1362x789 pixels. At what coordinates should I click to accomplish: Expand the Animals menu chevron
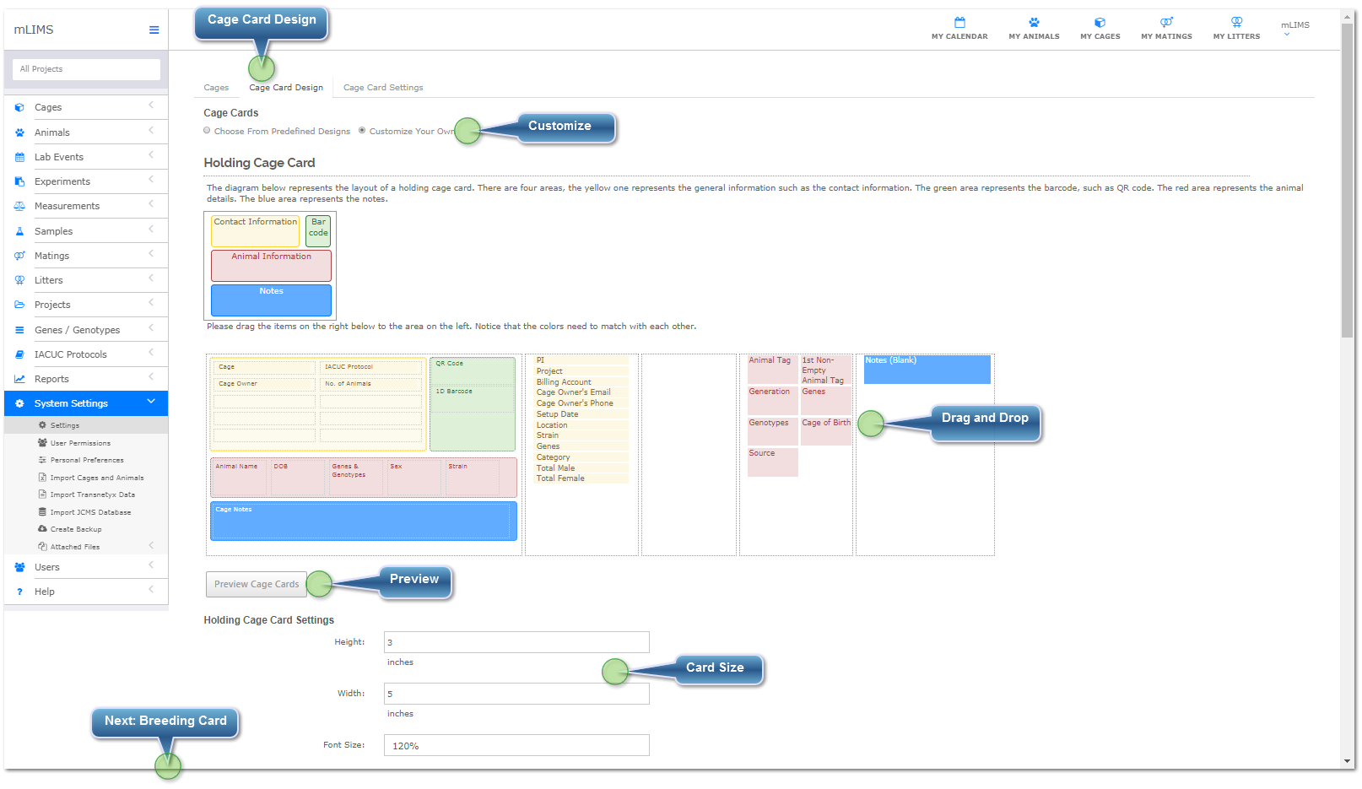151,130
